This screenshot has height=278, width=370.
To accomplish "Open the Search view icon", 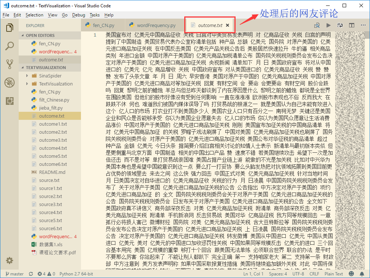I will coord(10,46).
